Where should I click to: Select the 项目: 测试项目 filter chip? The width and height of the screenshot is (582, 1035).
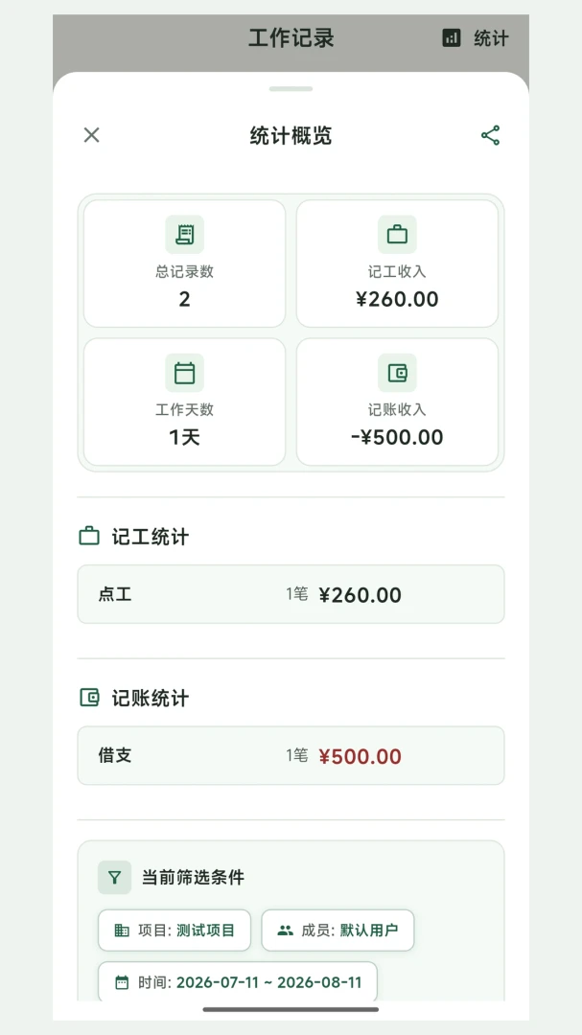[x=175, y=930]
